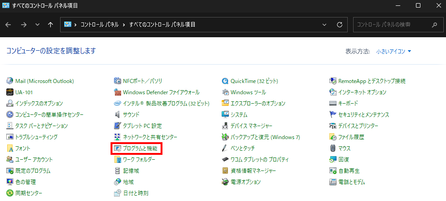Open the 地域 link
This screenshot has height=201, width=446.
click(x=128, y=182)
